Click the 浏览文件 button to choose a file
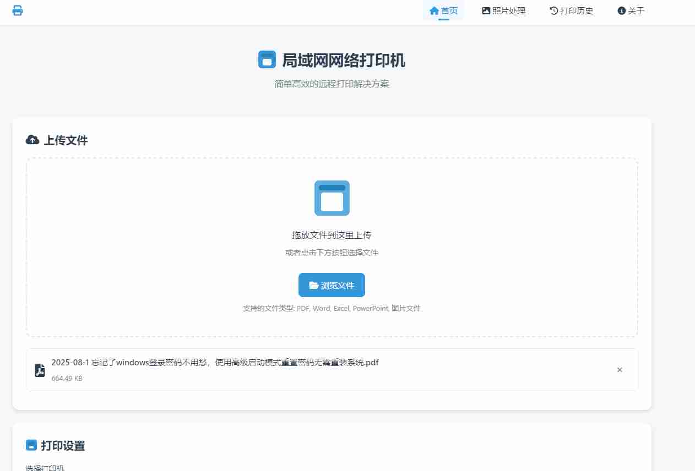695x471 pixels. pyautogui.click(x=332, y=285)
